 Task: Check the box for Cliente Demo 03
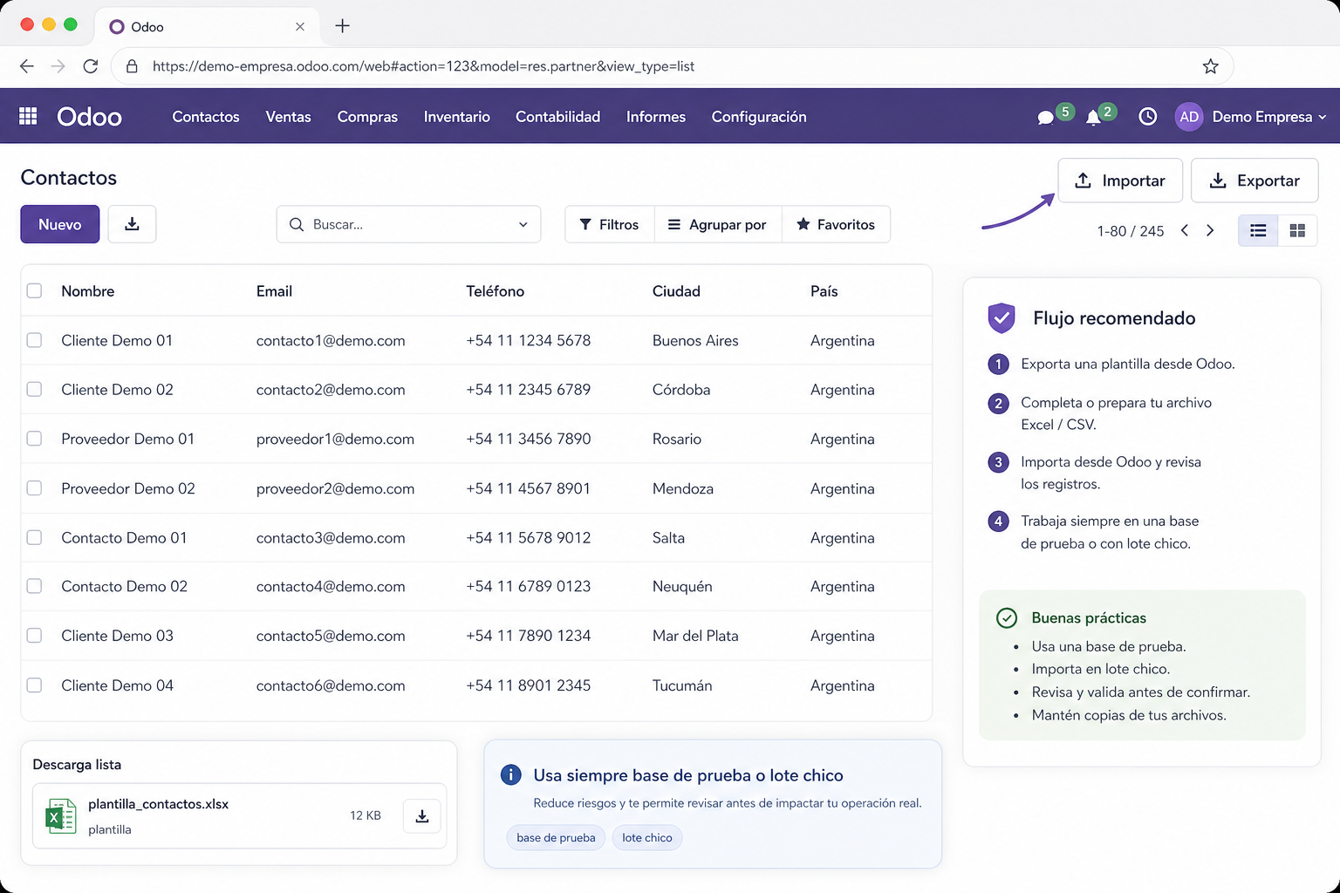pos(35,636)
